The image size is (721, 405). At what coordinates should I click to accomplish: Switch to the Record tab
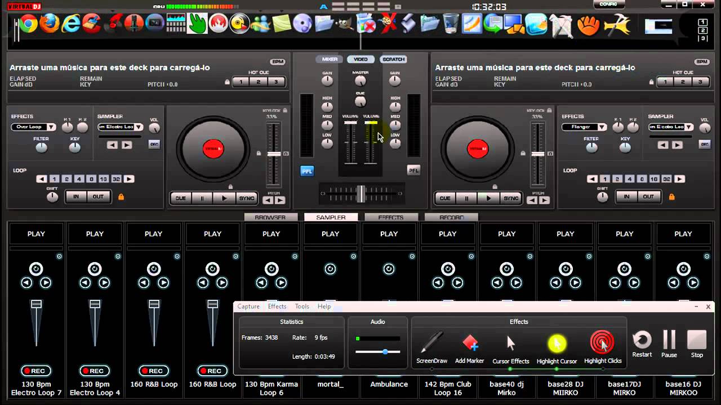tap(452, 218)
